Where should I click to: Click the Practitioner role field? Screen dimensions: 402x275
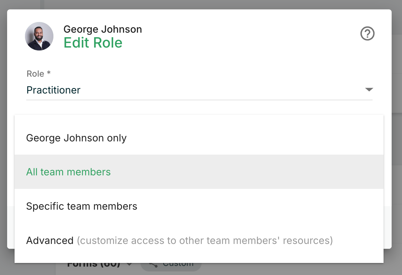tap(194, 90)
